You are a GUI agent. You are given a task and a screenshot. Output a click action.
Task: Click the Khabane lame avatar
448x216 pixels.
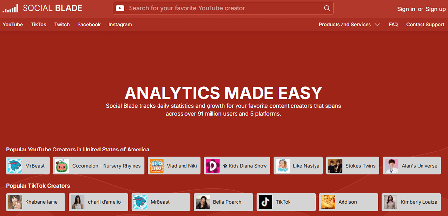pos(15,202)
